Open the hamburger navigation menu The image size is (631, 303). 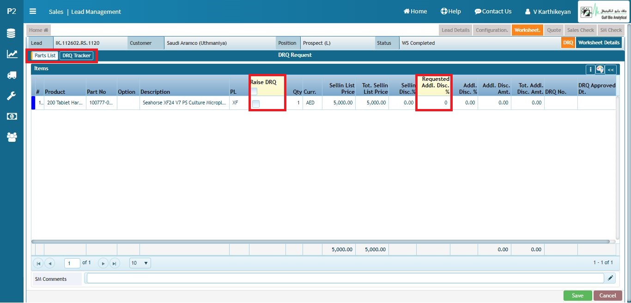point(33,12)
